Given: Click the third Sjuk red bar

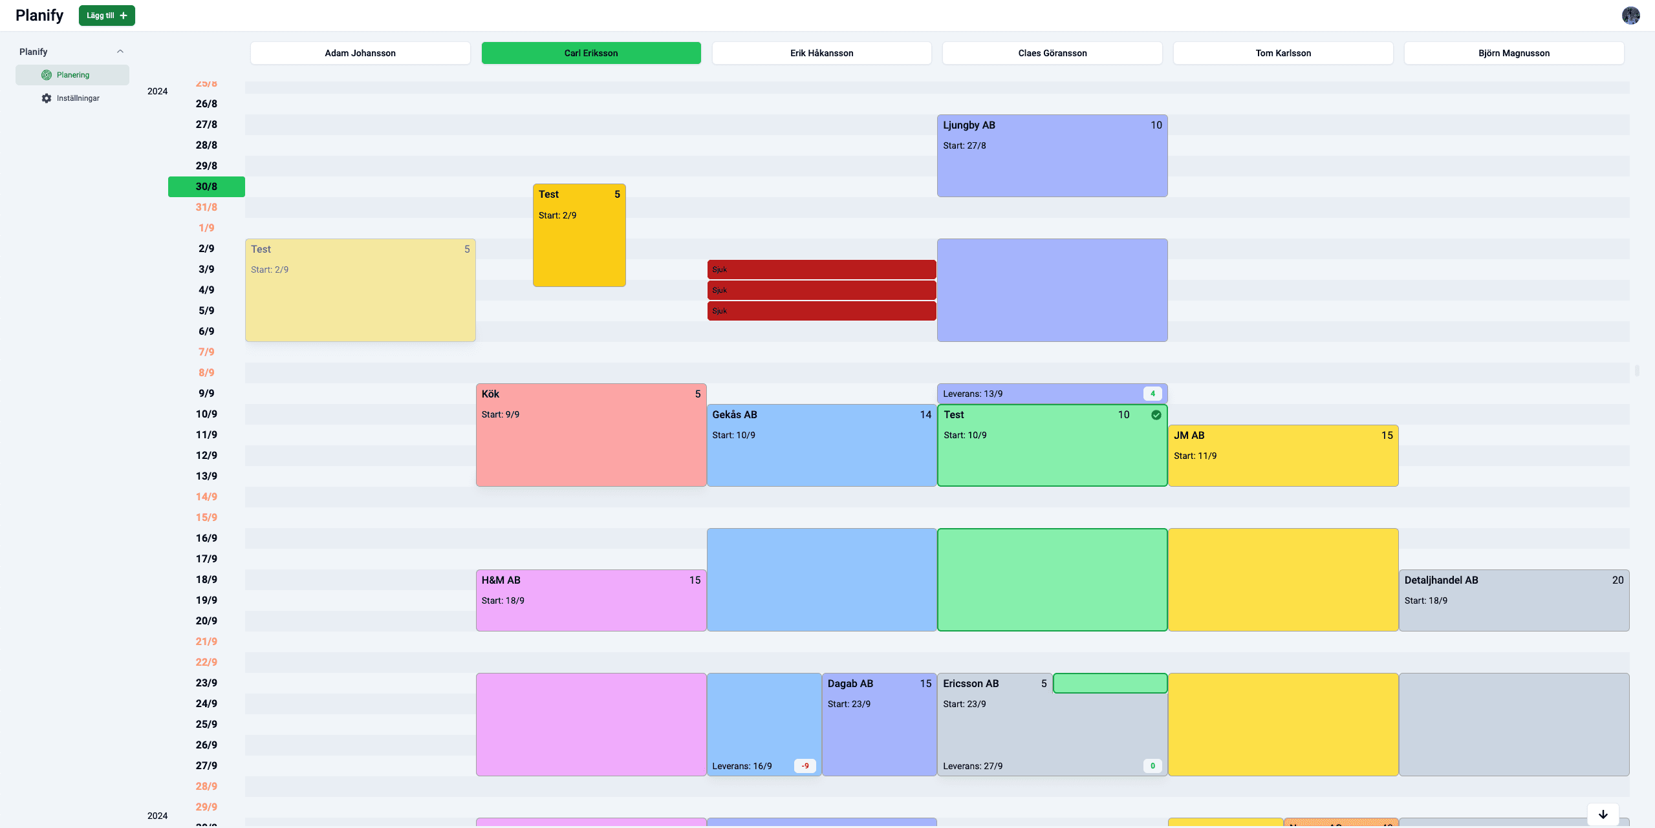Looking at the screenshot, I should [x=821, y=311].
